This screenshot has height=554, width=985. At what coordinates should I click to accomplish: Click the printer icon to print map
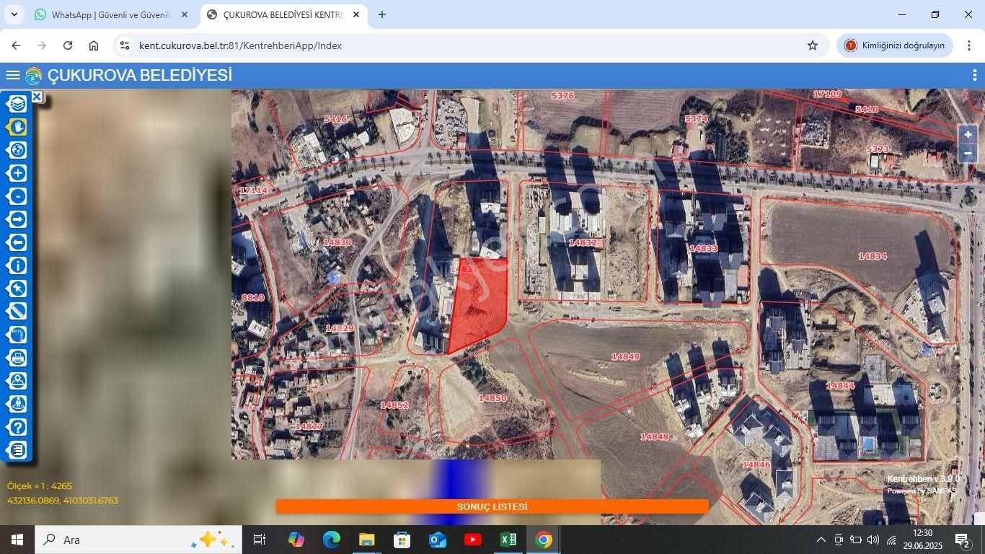17,358
